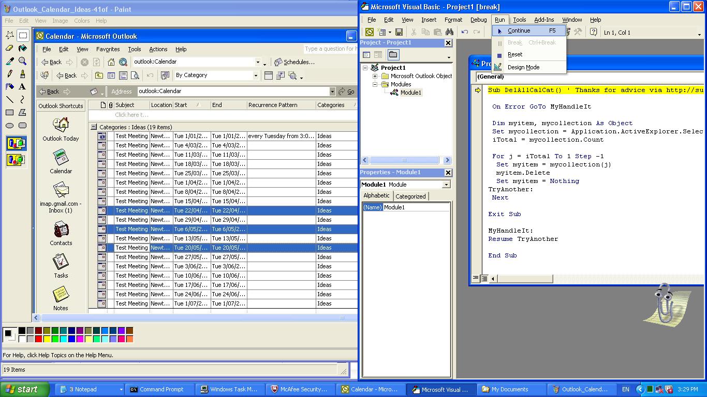Click the Up One Level folder icon in Outlook
This screenshot has height=397, width=707.
[99, 75]
